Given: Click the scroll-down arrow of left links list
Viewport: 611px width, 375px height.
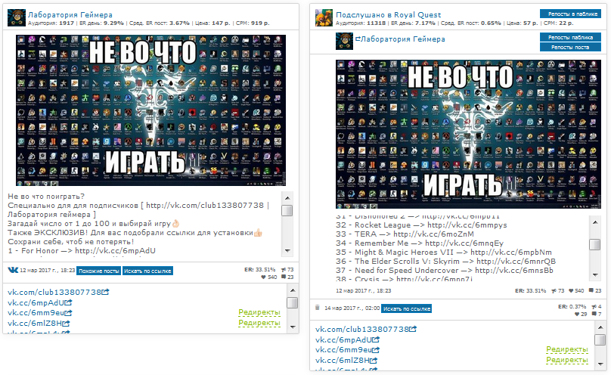Looking at the screenshot, I should 293,327.
